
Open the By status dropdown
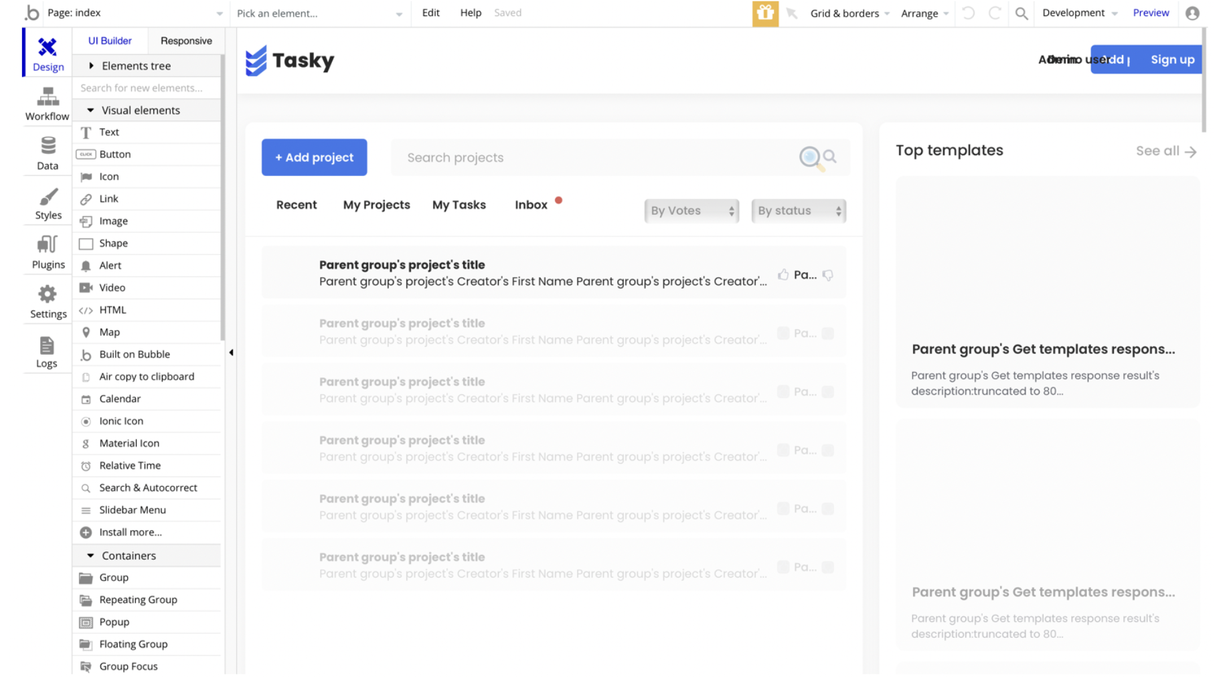[799, 211]
